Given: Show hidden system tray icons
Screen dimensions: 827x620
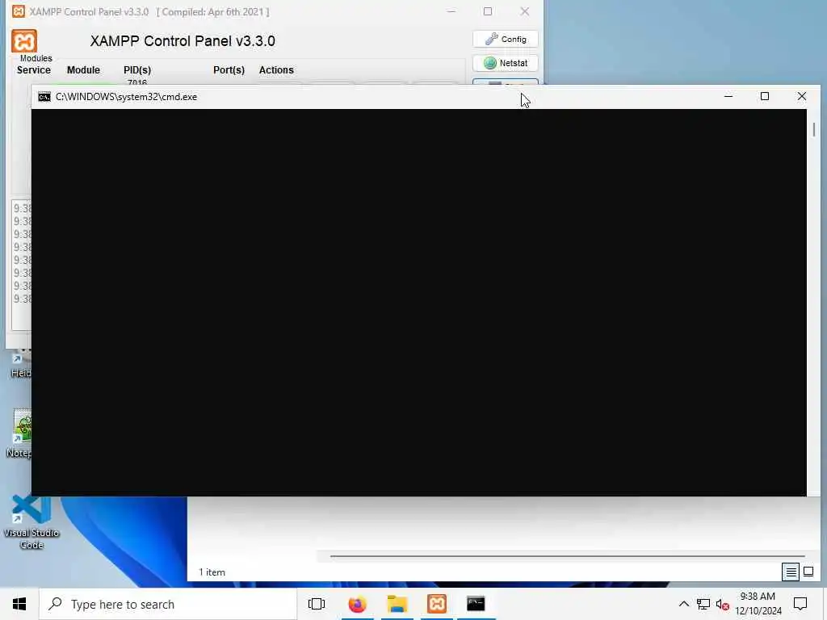Looking at the screenshot, I should [683, 604].
